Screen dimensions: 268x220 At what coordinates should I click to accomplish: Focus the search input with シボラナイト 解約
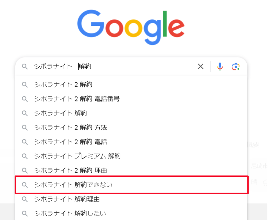pos(113,66)
